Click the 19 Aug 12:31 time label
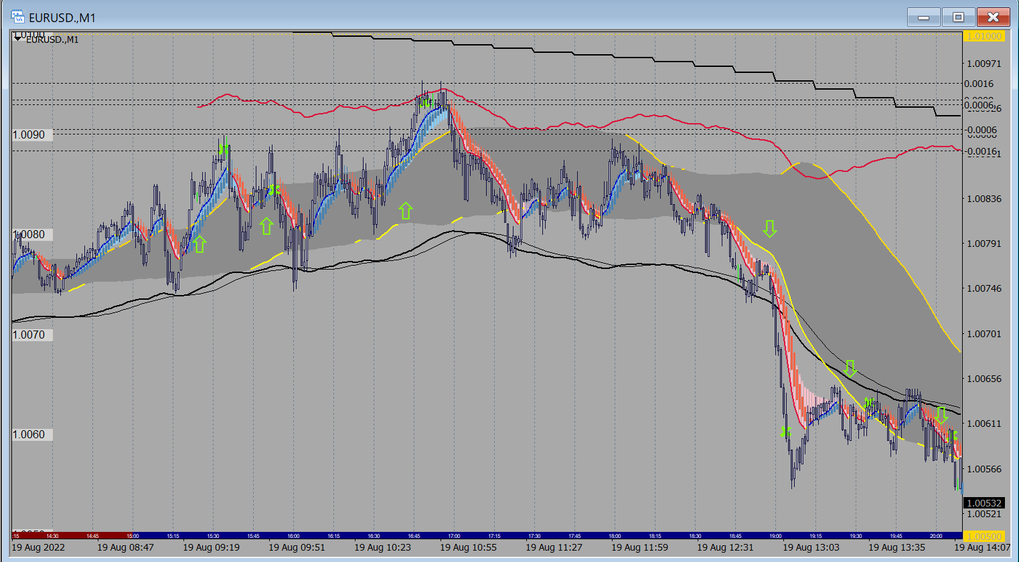The height and width of the screenshot is (562, 1019). (x=725, y=547)
